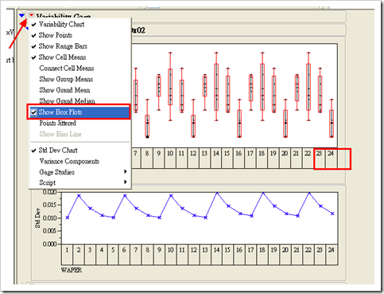This screenshot has width=384, height=294.
Task: Click wafer 24 label in variability chart
Action: click(x=331, y=153)
